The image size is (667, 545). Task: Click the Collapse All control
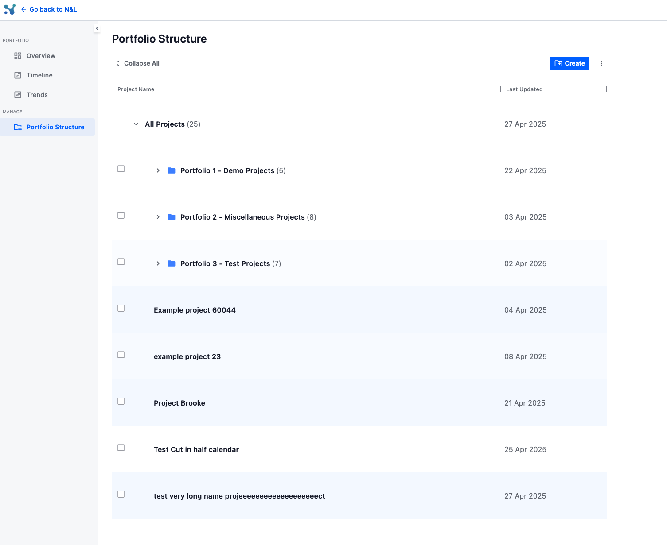137,63
